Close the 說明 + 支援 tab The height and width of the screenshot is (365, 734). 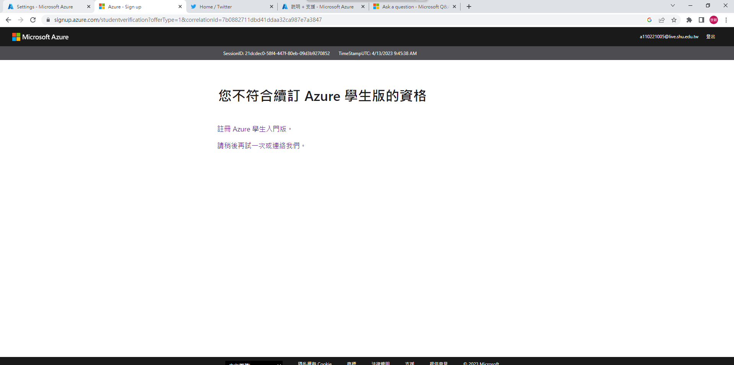tap(363, 6)
